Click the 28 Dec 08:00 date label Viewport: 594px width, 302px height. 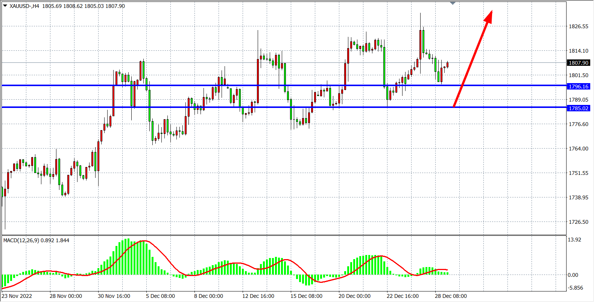tap(451, 296)
